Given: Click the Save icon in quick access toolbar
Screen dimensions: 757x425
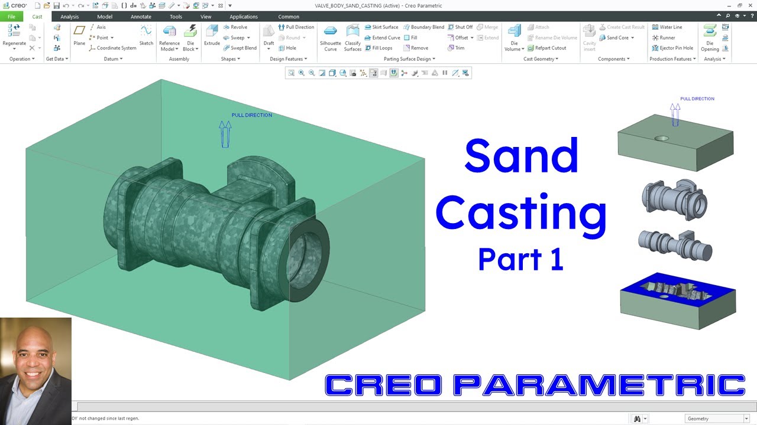Looking at the screenshot, I should coord(57,5).
